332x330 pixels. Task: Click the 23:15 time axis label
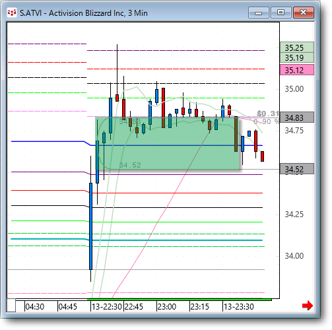pyautogui.click(x=200, y=306)
